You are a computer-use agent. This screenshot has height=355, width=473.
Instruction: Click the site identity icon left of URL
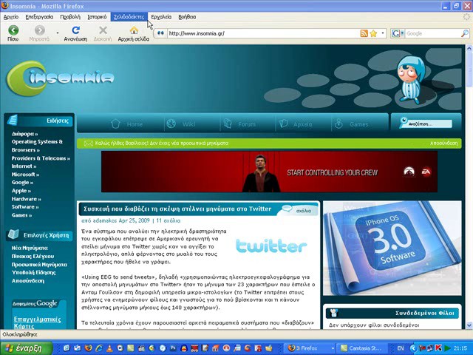[160, 33]
